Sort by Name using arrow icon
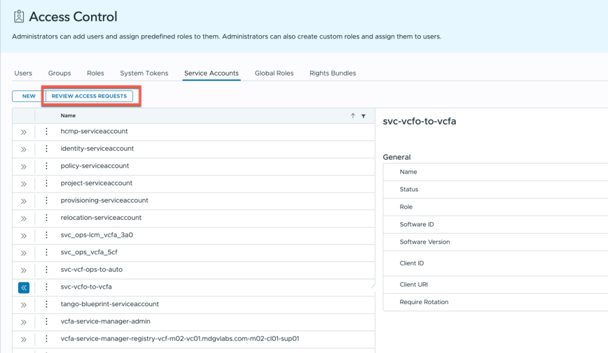 click(x=353, y=116)
